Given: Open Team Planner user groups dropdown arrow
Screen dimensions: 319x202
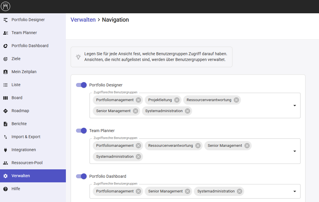Looking at the screenshot, I should 295,151.
